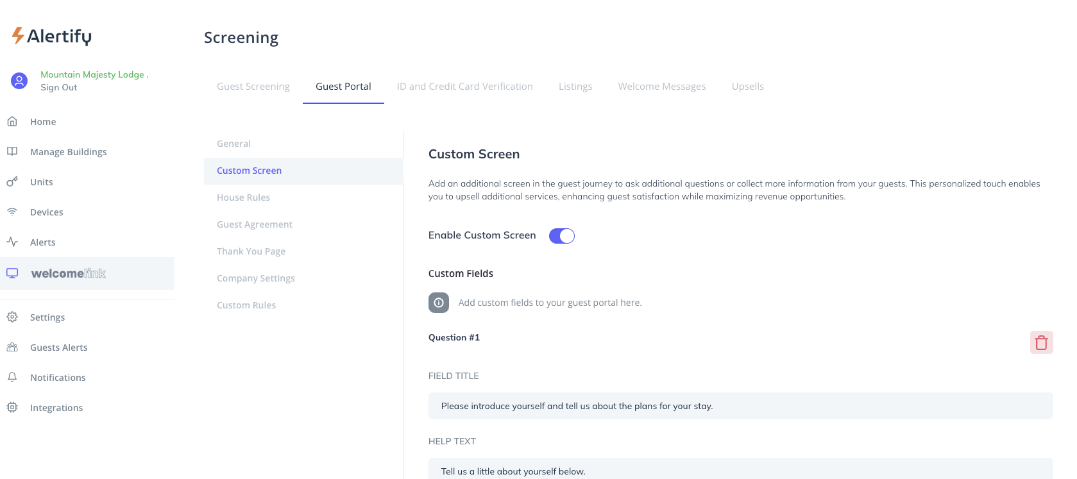The width and height of the screenshot is (1077, 479).
Task: Select Guest Agreement in the side menu
Action: pyautogui.click(x=254, y=224)
